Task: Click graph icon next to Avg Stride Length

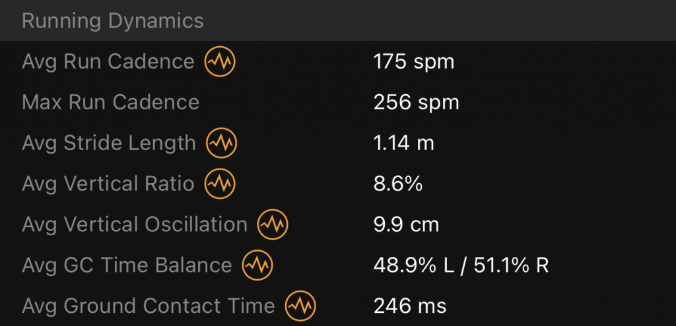Action: [x=222, y=143]
